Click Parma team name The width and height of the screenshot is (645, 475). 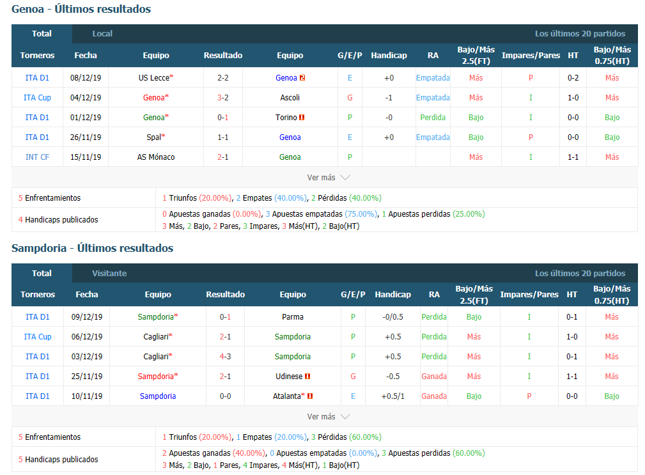293,317
